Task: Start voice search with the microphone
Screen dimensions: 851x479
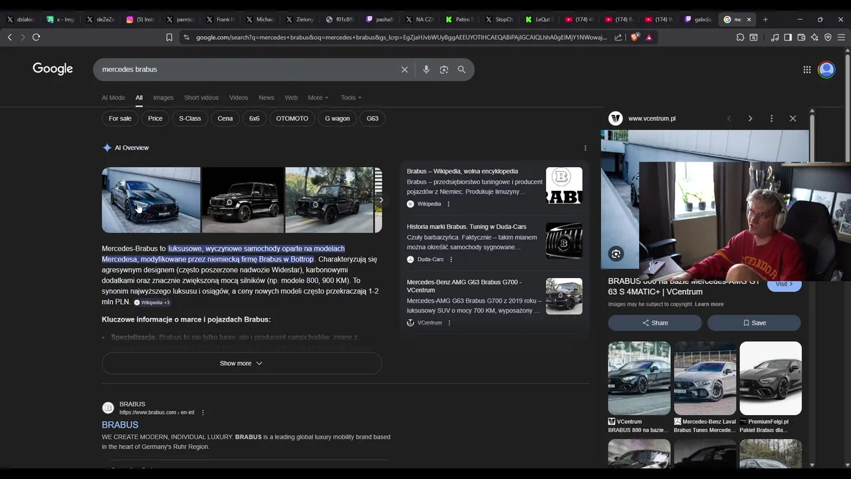Action: (x=426, y=69)
